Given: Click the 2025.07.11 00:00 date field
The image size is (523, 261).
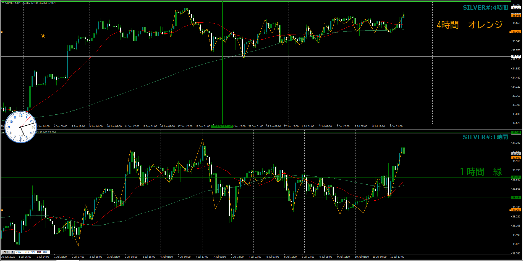Looking at the screenshot, I should pos(32,252).
